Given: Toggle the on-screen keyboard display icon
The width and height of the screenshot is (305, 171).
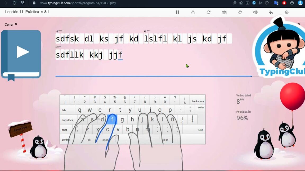Looking at the screenshot, I should point(224,12).
